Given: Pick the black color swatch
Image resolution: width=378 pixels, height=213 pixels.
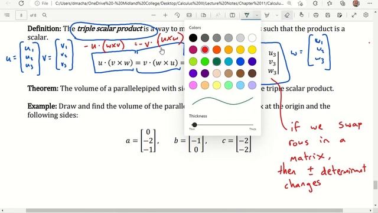Looking at the screenshot, I should coord(193,38).
